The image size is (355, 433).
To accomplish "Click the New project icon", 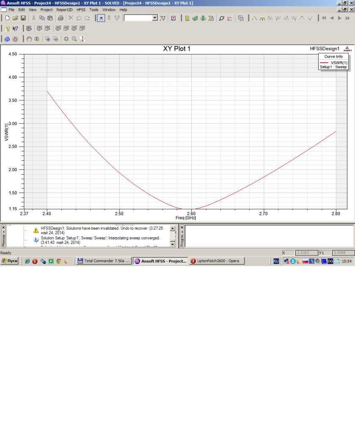I will (x=8, y=18).
